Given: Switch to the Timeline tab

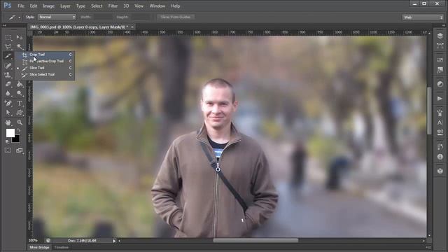Looking at the screenshot, I should point(62,247).
